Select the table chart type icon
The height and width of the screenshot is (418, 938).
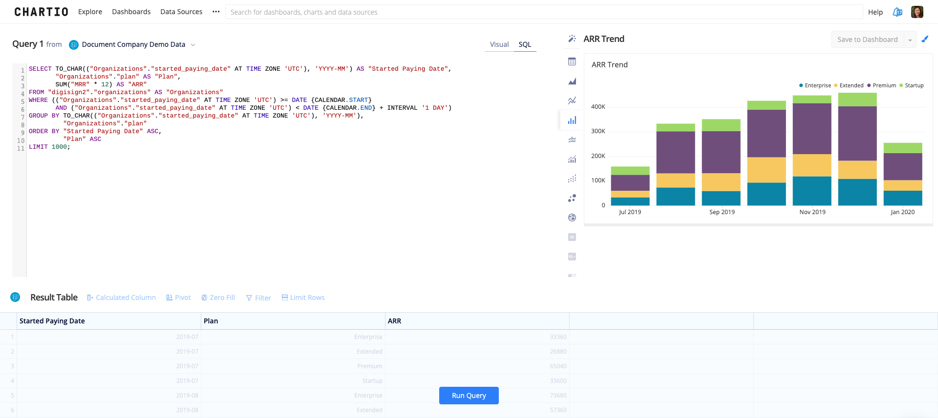[572, 62]
